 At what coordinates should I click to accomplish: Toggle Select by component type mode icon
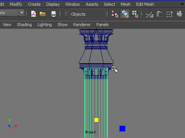pos(135,14)
